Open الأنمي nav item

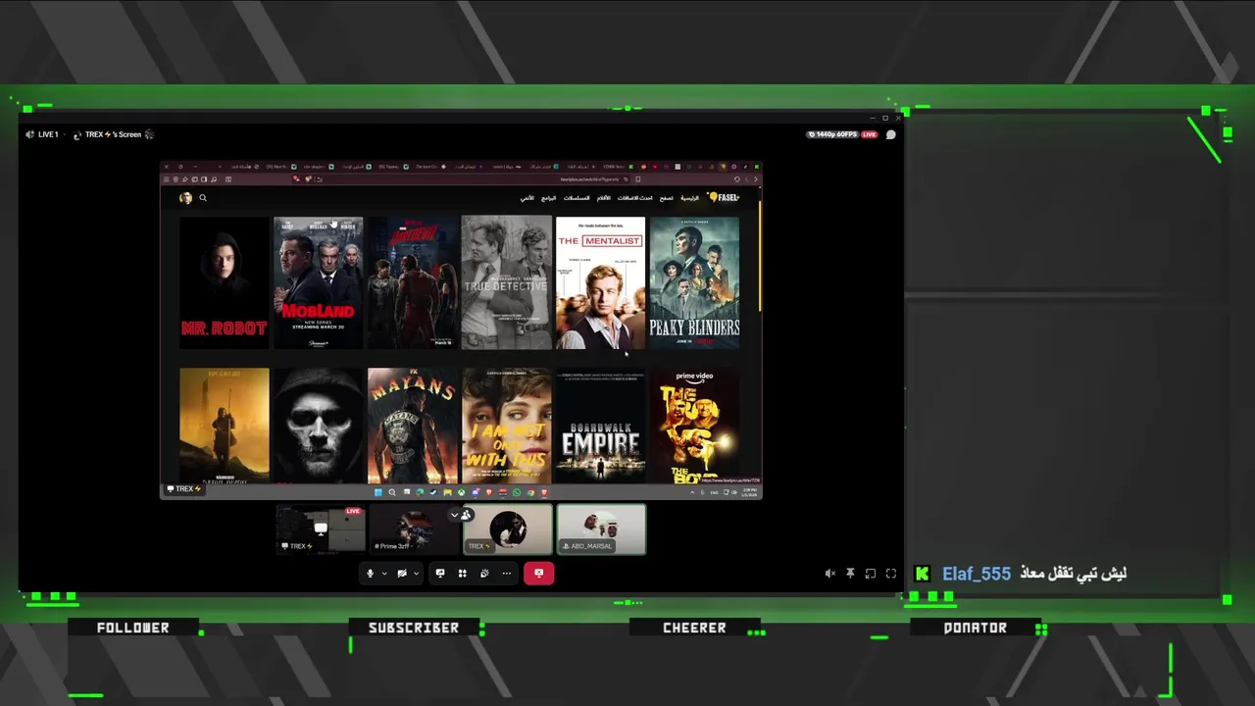pos(527,198)
